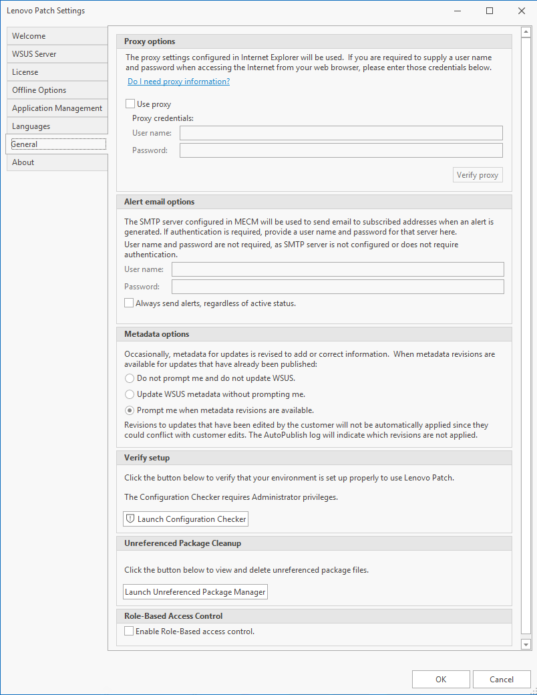Select the Application Management tab
The image size is (537, 695).
click(57, 108)
